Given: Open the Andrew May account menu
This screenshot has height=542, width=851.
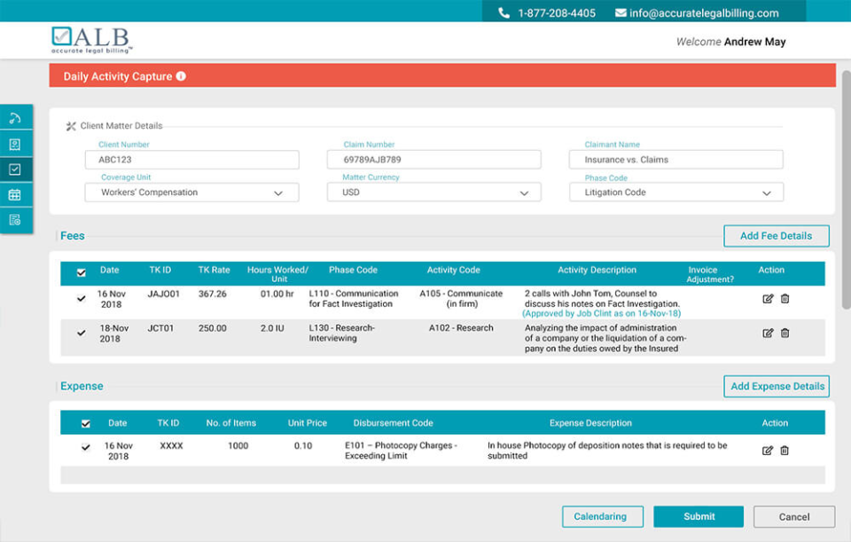Looking at the screenshot, I should click(754, 42).
